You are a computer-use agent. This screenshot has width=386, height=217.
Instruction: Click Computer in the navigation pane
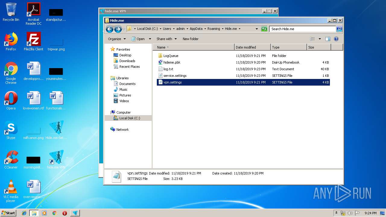pos(123,112)
